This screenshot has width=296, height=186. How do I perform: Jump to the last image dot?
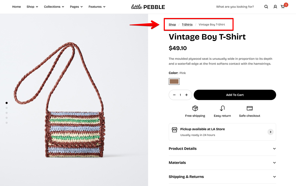pos(7,123)
